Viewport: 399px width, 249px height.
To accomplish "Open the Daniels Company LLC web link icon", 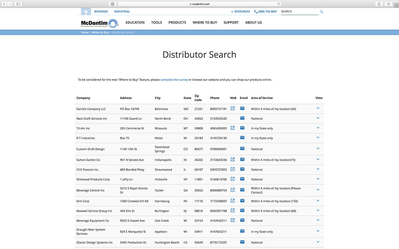I will pos(233,109).
